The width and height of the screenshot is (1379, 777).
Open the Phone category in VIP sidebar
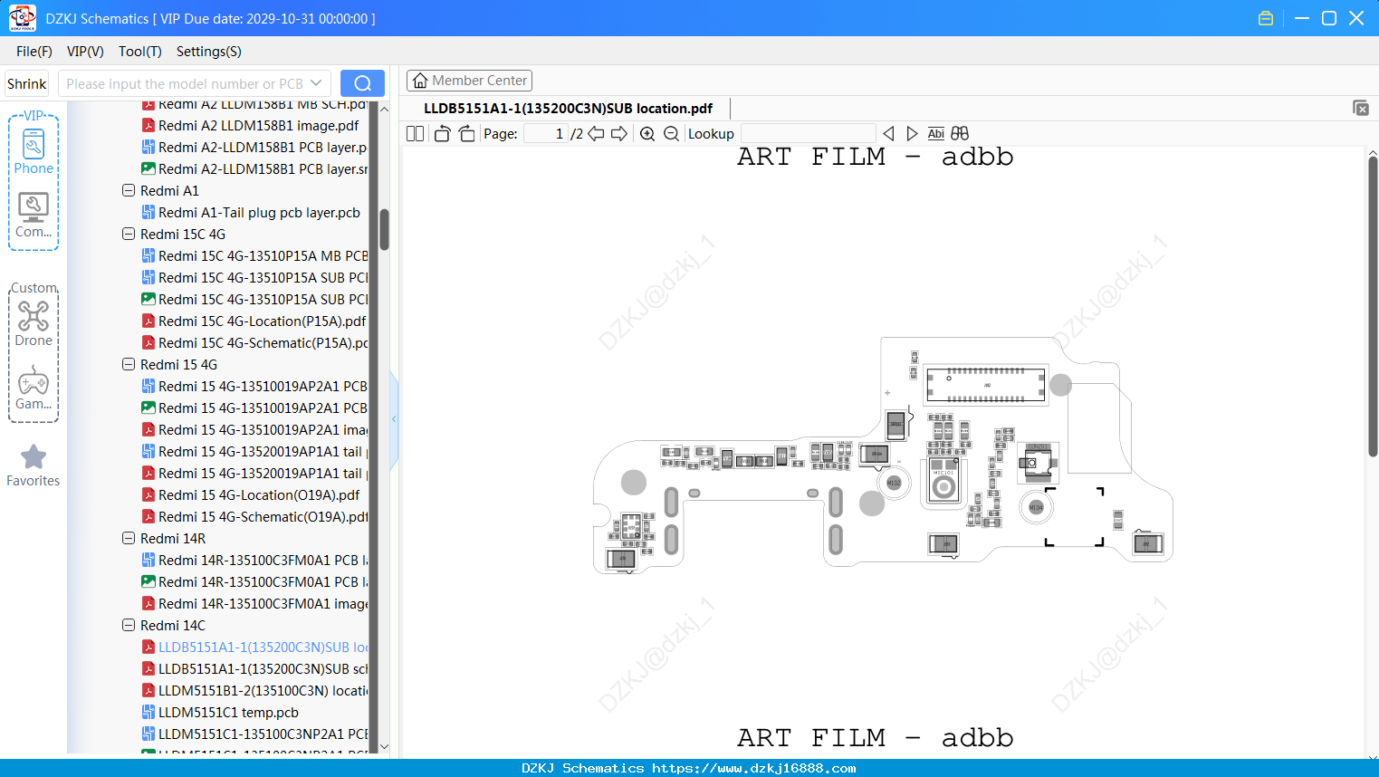pos(34,151)
